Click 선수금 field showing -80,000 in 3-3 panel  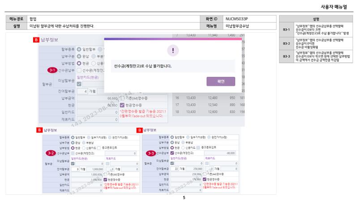220,153
